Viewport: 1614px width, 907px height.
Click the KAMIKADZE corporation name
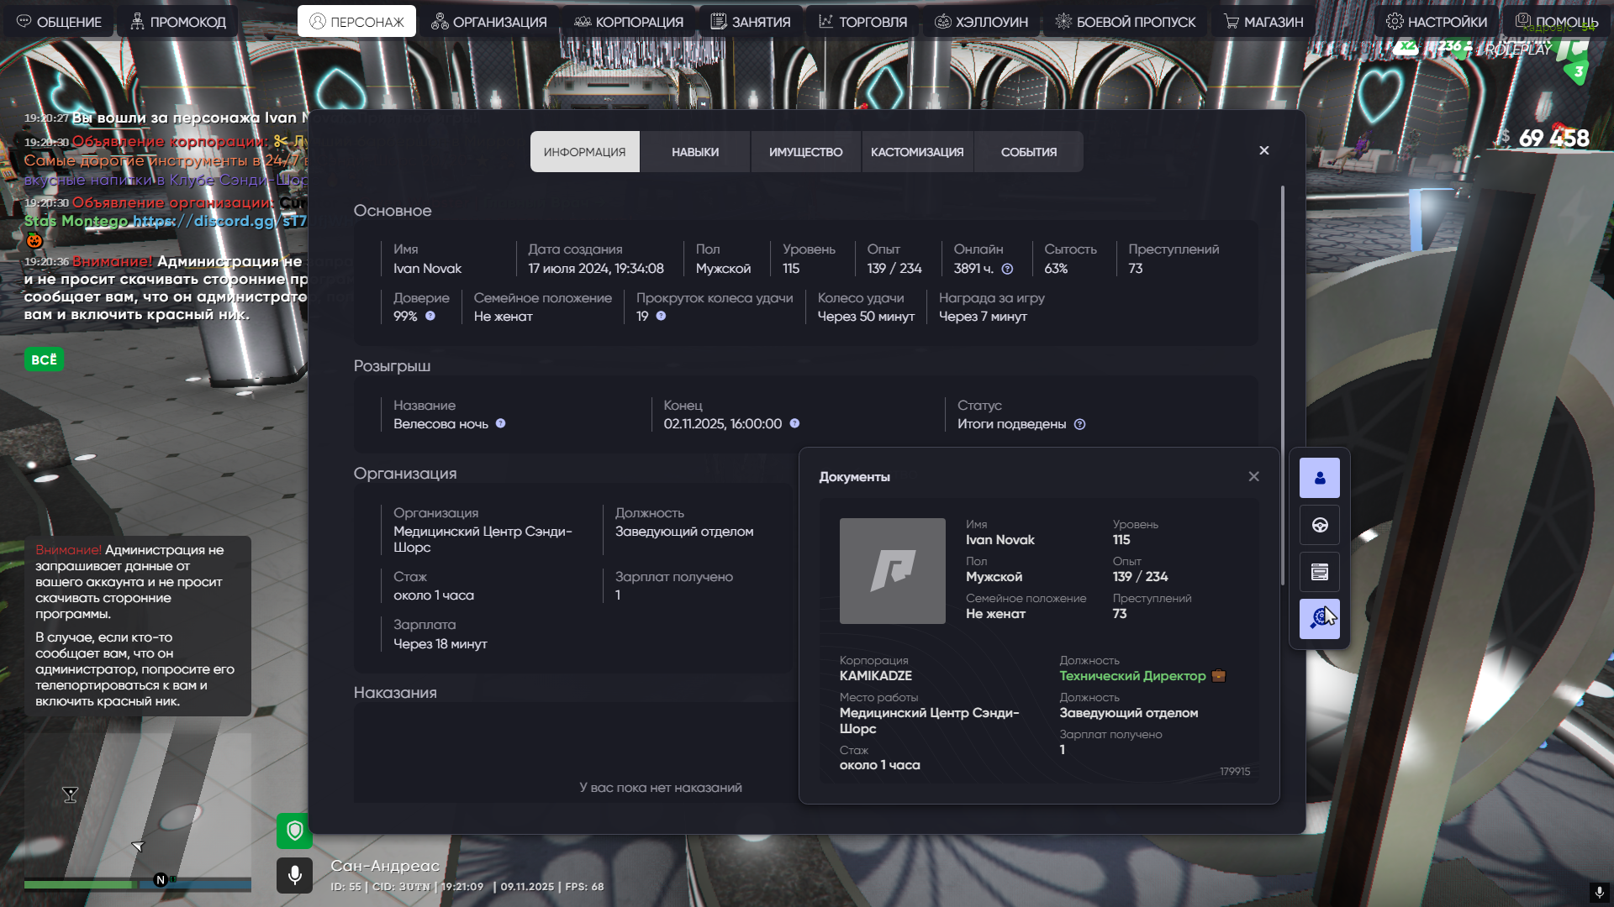(x=876, y=676)
